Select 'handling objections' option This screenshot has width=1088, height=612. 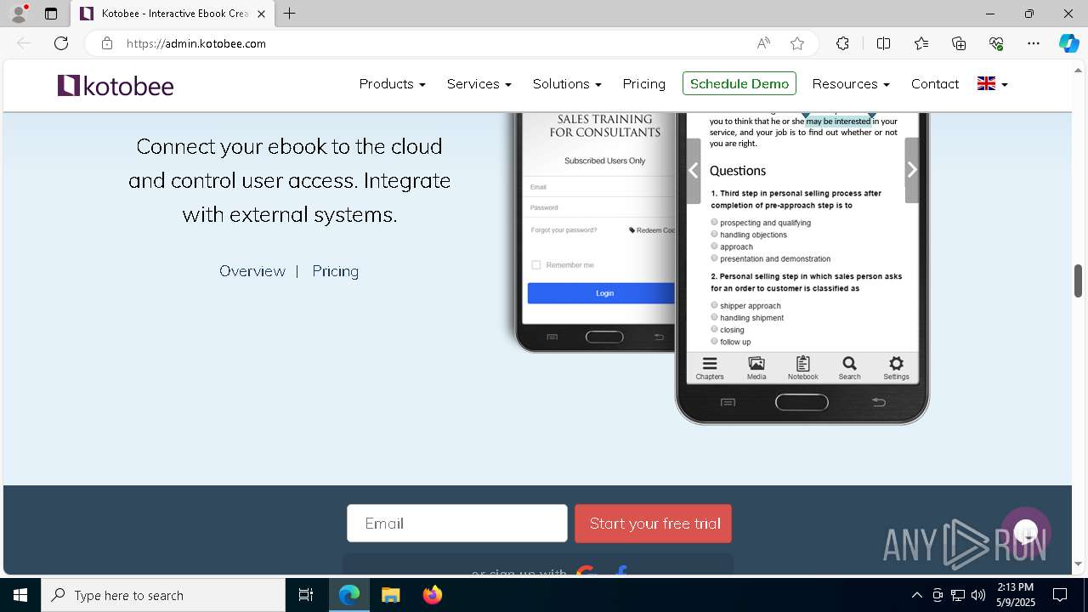pyautogui.click(x=715, y=234)
